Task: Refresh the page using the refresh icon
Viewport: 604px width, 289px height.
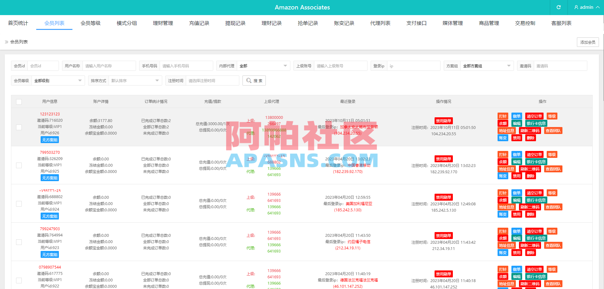Action: click(558, 7)
